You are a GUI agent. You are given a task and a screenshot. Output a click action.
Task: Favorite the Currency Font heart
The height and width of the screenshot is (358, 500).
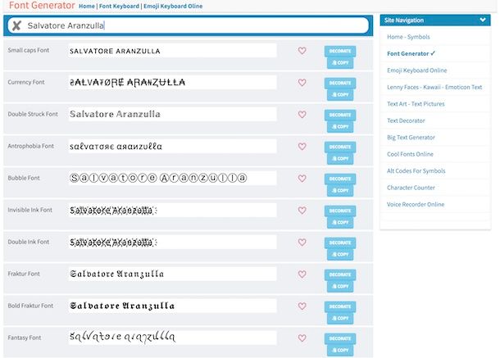point(302,83)
